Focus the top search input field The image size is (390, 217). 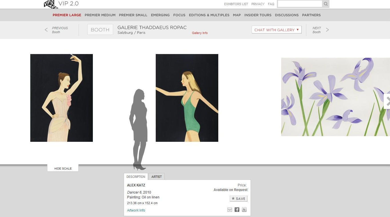[300, 4]
